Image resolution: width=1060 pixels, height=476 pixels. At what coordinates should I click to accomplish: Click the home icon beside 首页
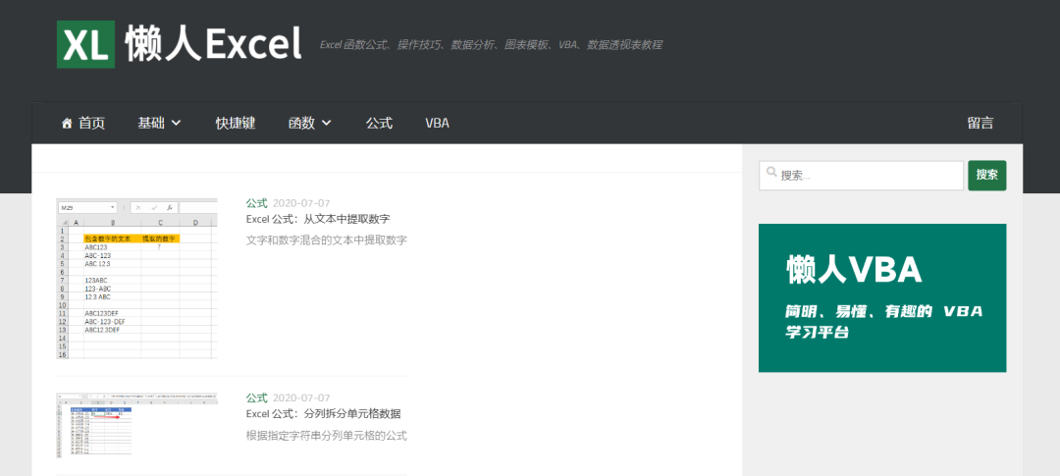click(67, 123)
